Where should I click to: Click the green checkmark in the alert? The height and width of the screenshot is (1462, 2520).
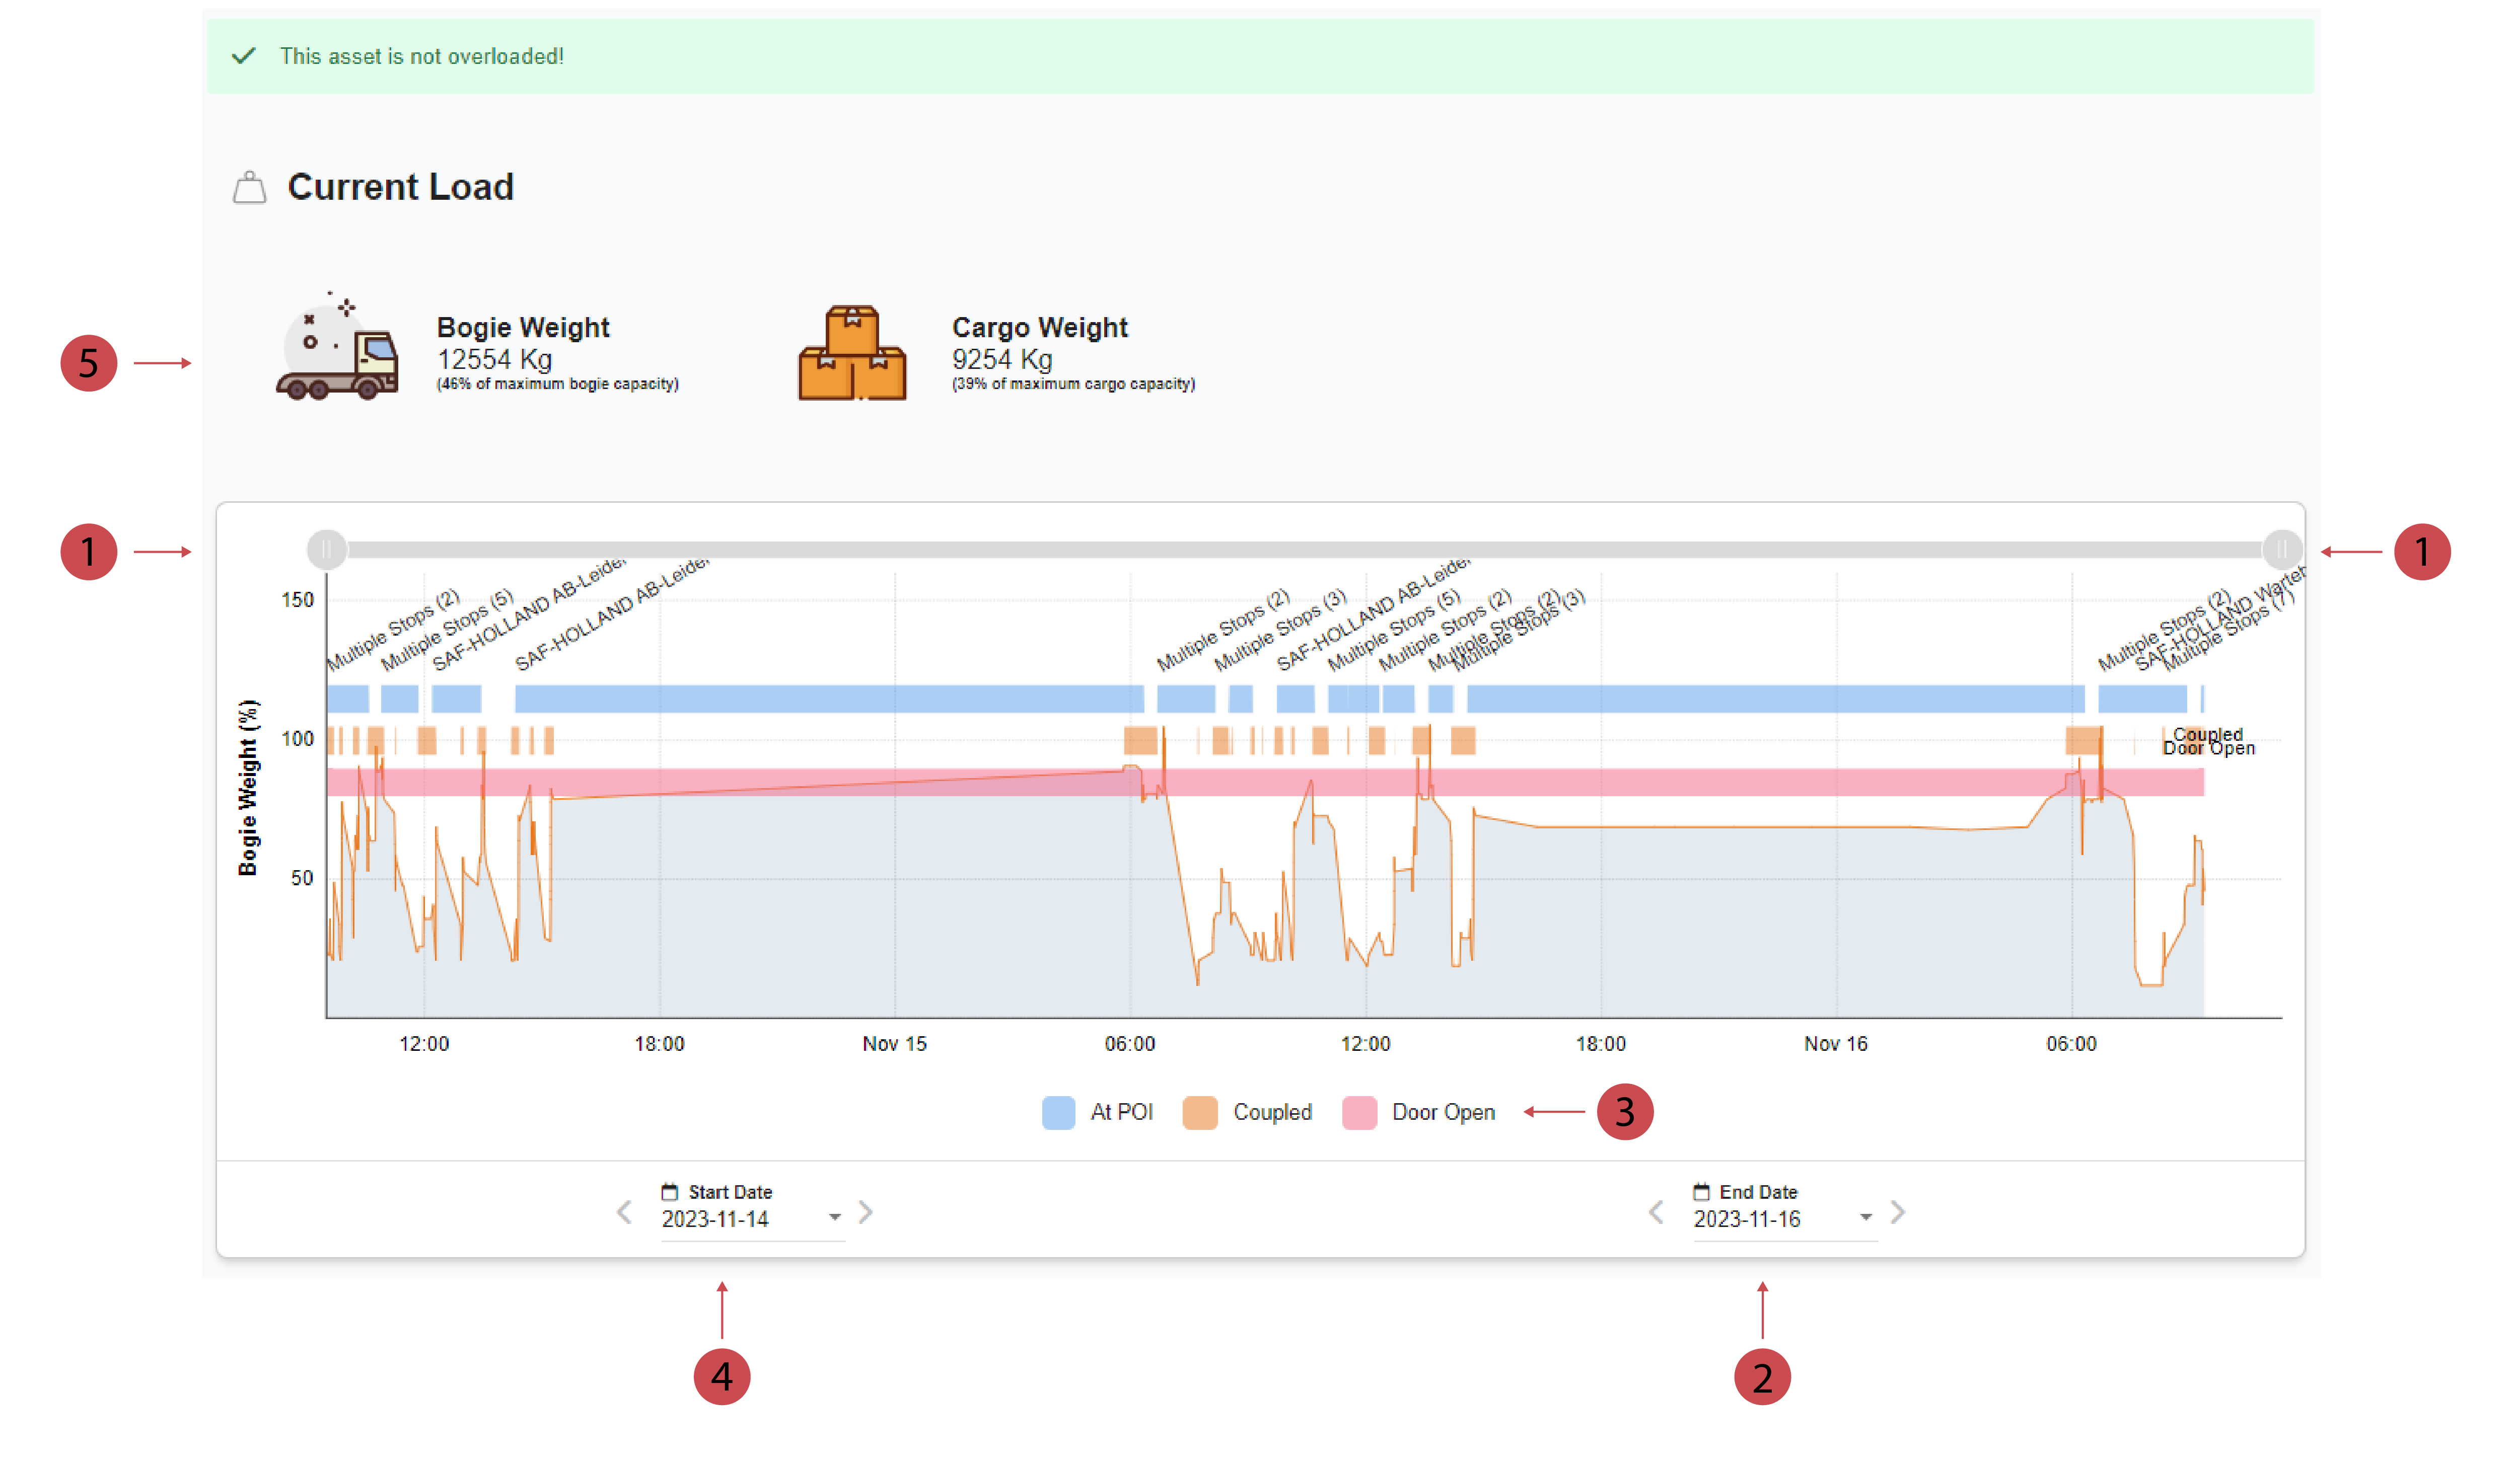tap(243, 56)
